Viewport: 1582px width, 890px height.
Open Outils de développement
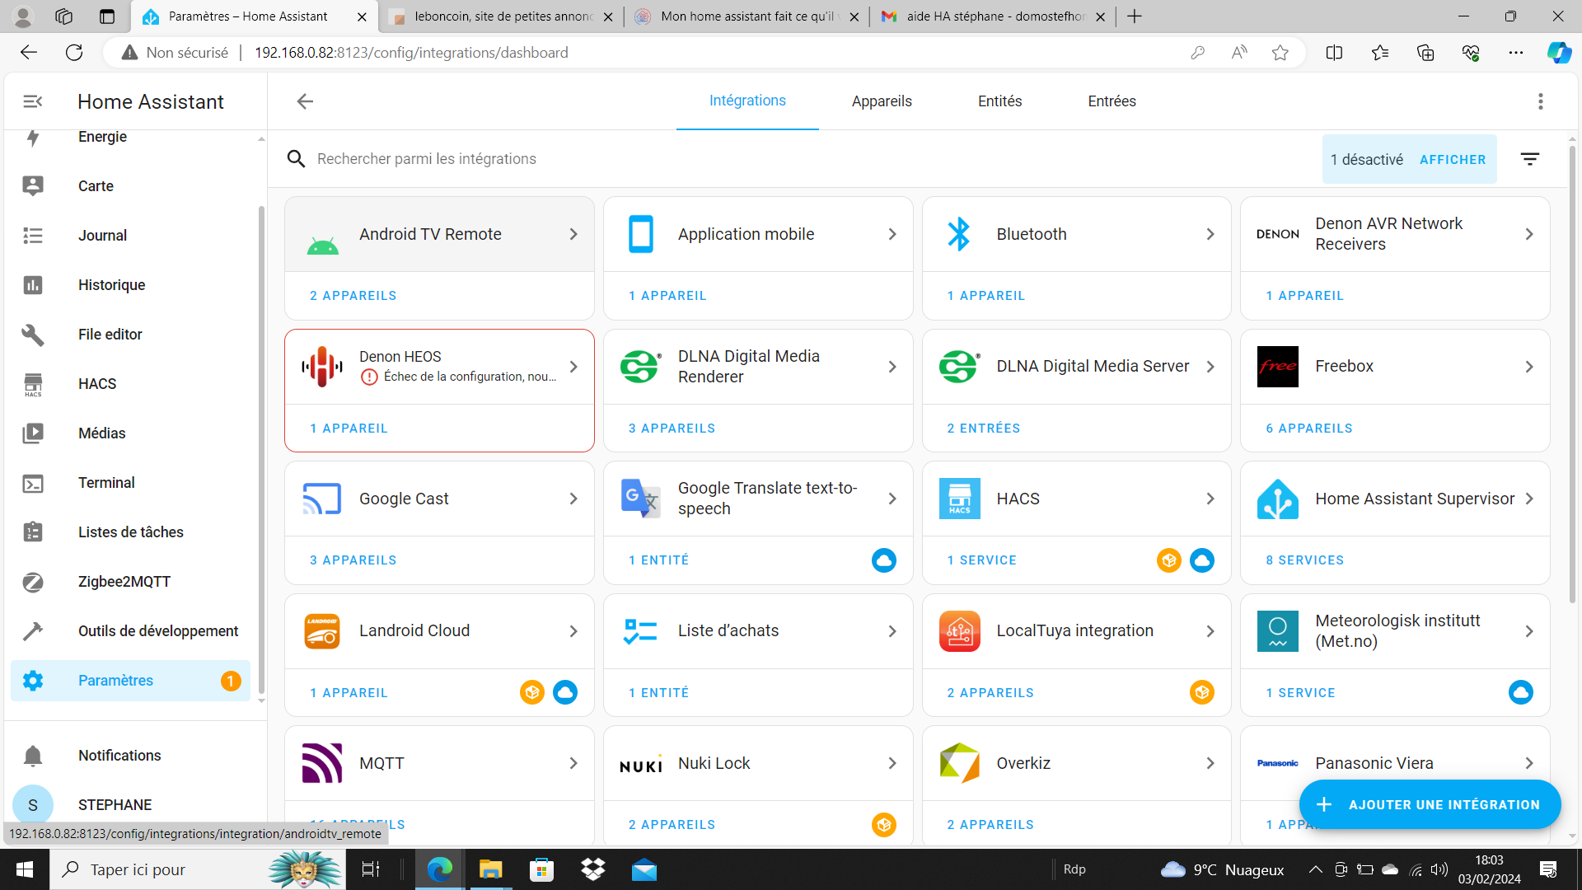click(x=130, y=631)
